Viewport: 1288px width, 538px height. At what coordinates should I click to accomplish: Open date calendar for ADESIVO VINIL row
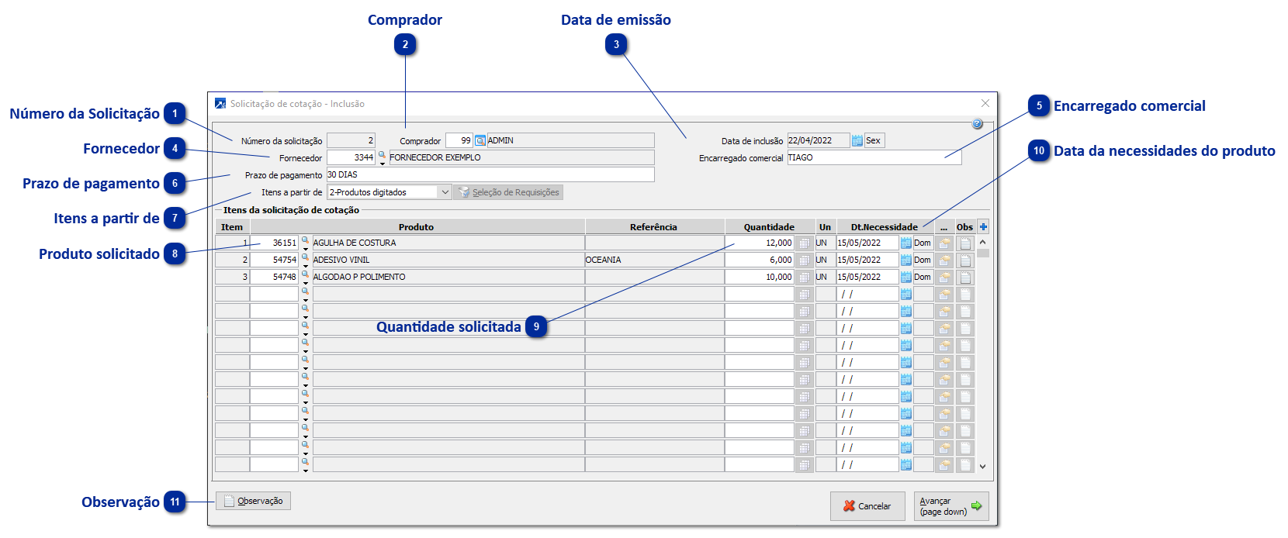(905, 260)
